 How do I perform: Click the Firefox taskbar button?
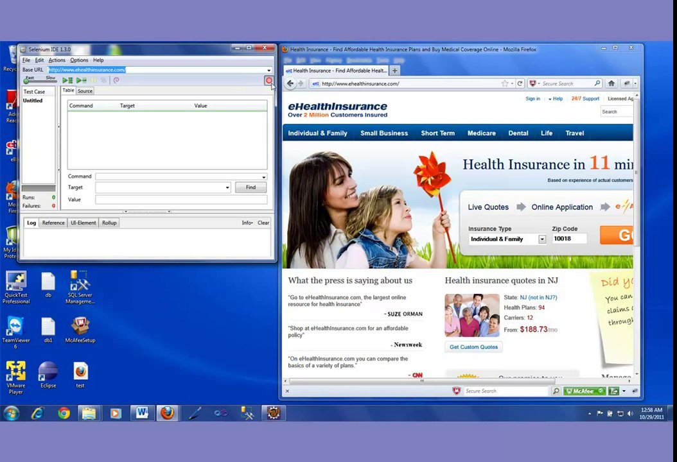coord(168,413)
